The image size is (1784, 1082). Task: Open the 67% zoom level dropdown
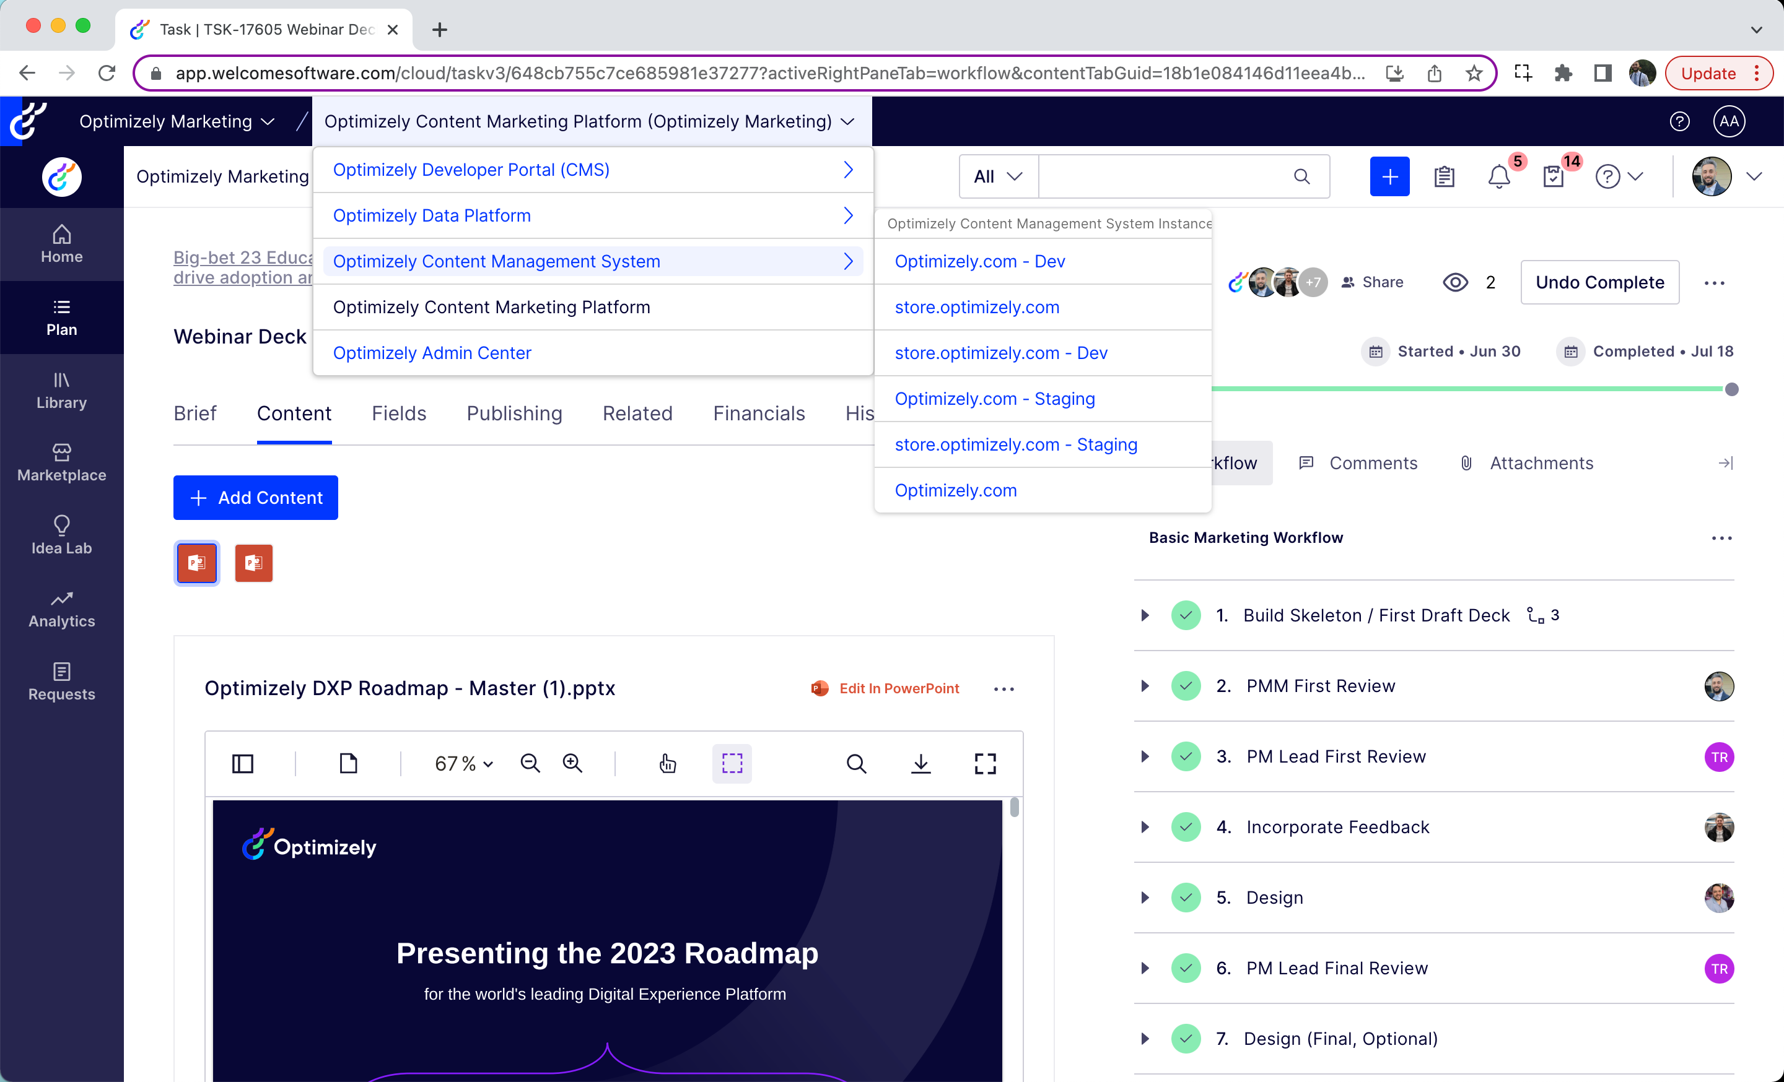(464, 763)
